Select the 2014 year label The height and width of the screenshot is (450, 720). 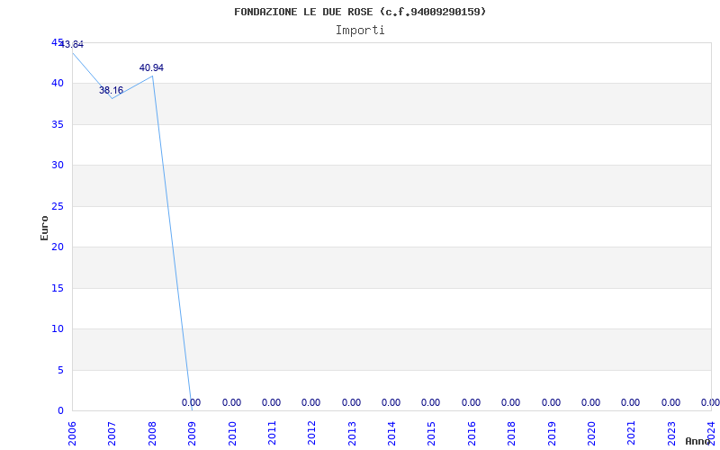pos(391,433)
